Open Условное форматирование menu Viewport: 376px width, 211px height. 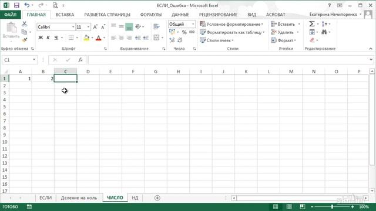pyautogui.click(x=231, y=24)
